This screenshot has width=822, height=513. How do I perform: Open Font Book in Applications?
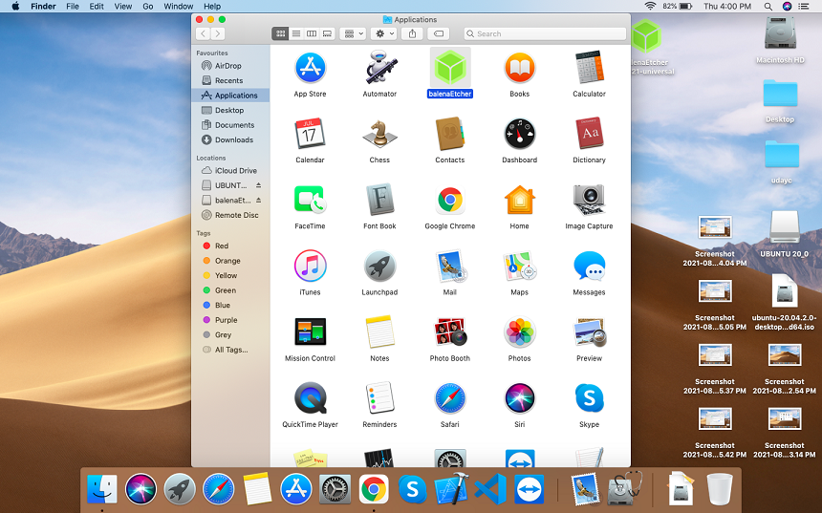(379, 201)
